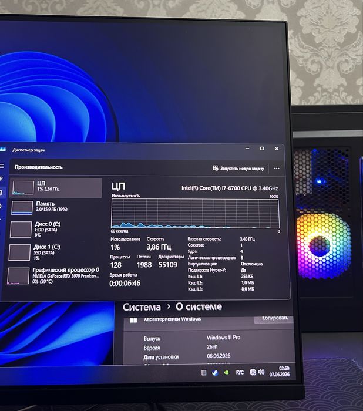Click Кэш L1 256 КБ value
The height and width of the screenshot is (411, 363).
point(247,277)
